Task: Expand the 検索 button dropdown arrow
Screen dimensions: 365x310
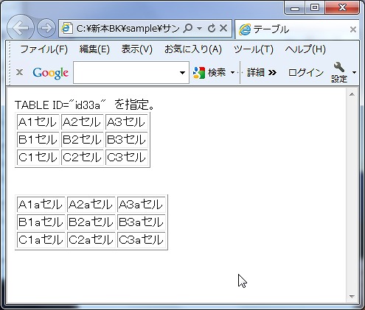Action: [x=232, y=73]
